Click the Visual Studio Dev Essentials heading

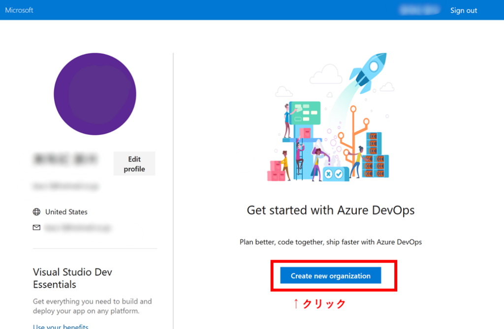tap(73, 278)
